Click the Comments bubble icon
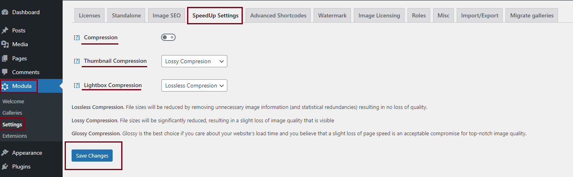 (x=5, y=72)
